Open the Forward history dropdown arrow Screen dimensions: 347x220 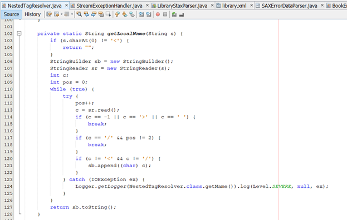pyautogui.click(x=72, y=14)
